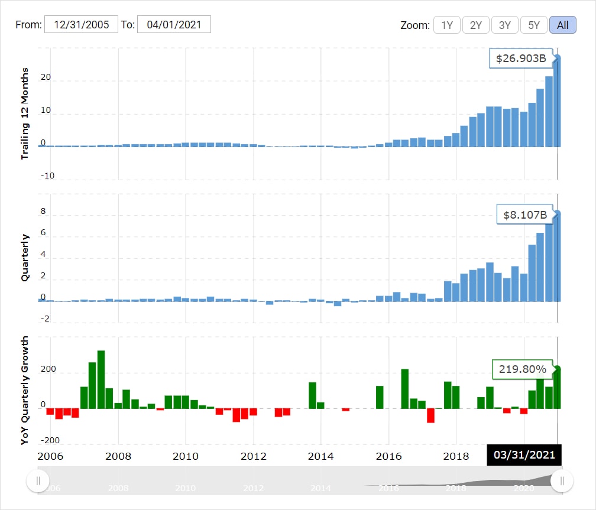
Task: Click the right range navigator handle
Action: [x=562, y=480]
